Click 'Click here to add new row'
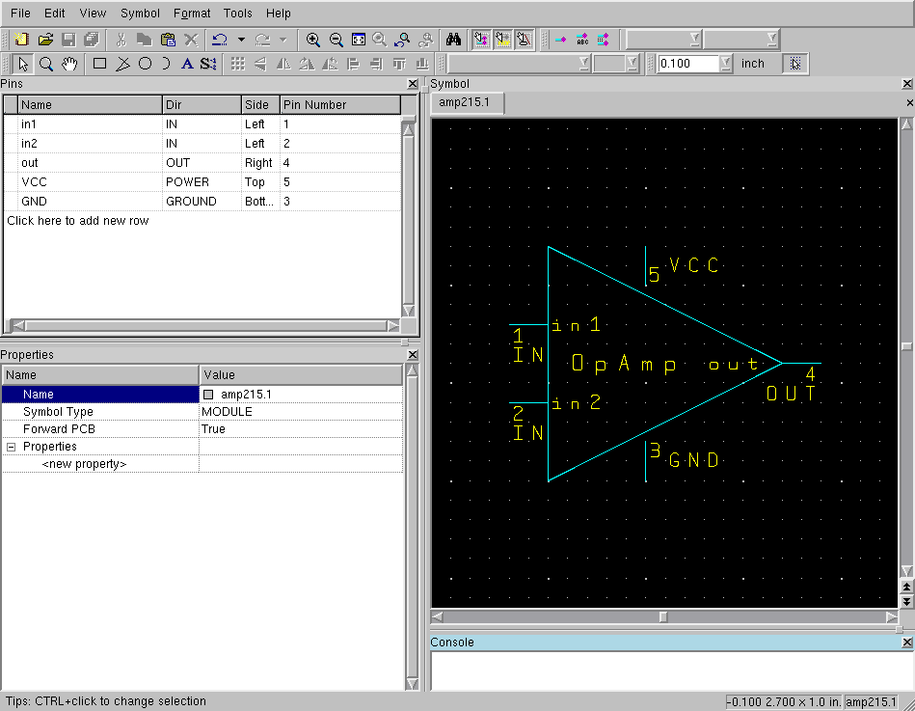Viewport: 915px width, 711px height. tap(78, 221)
